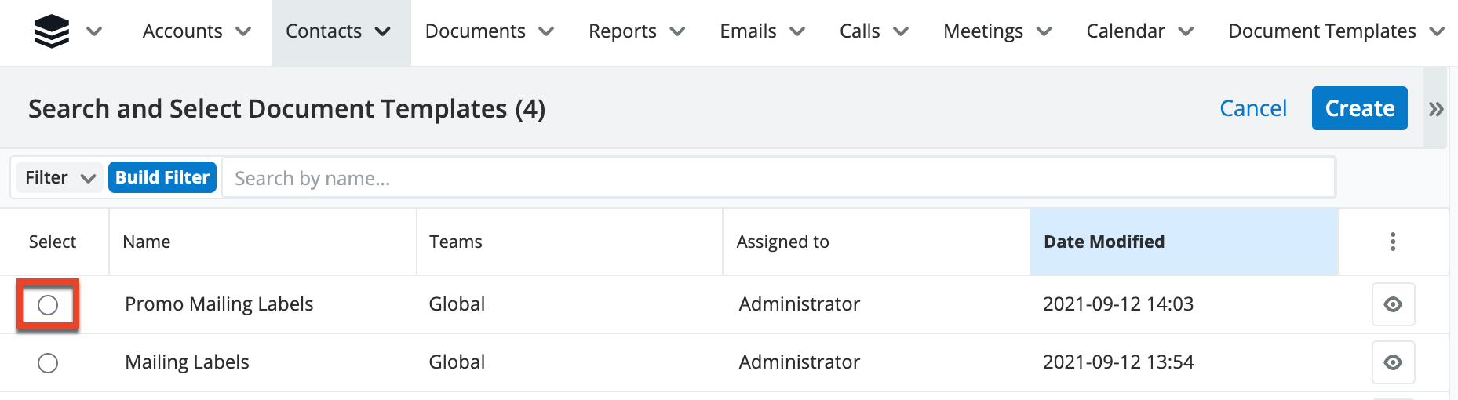Open the Filter dropdown

tap(60, 178)
